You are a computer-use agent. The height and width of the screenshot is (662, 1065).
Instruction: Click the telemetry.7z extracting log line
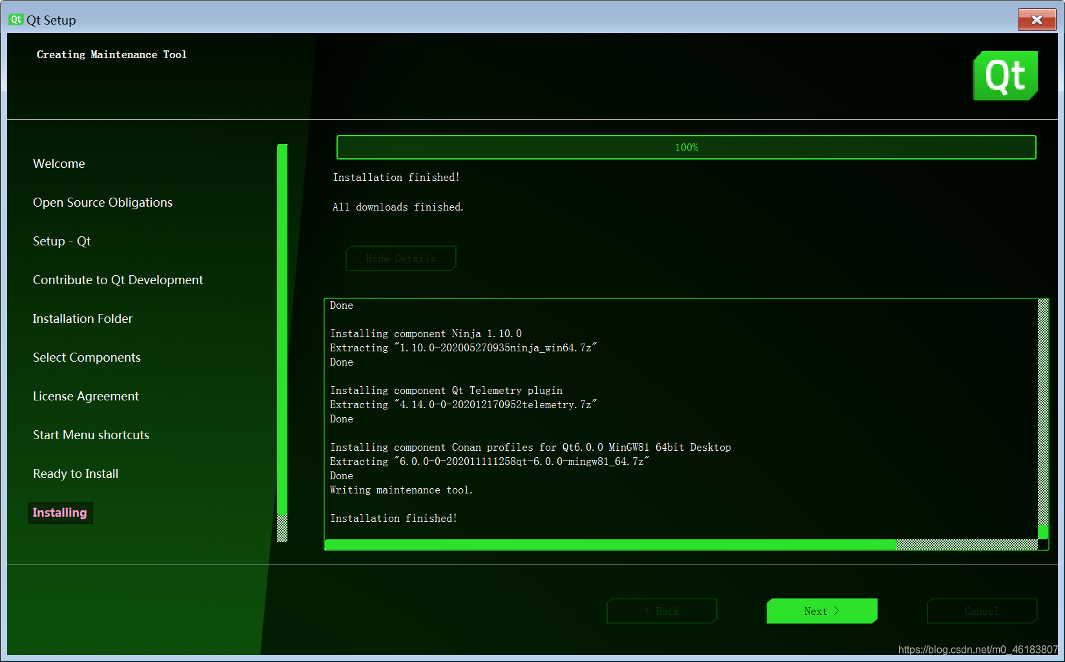click(463, 404)
